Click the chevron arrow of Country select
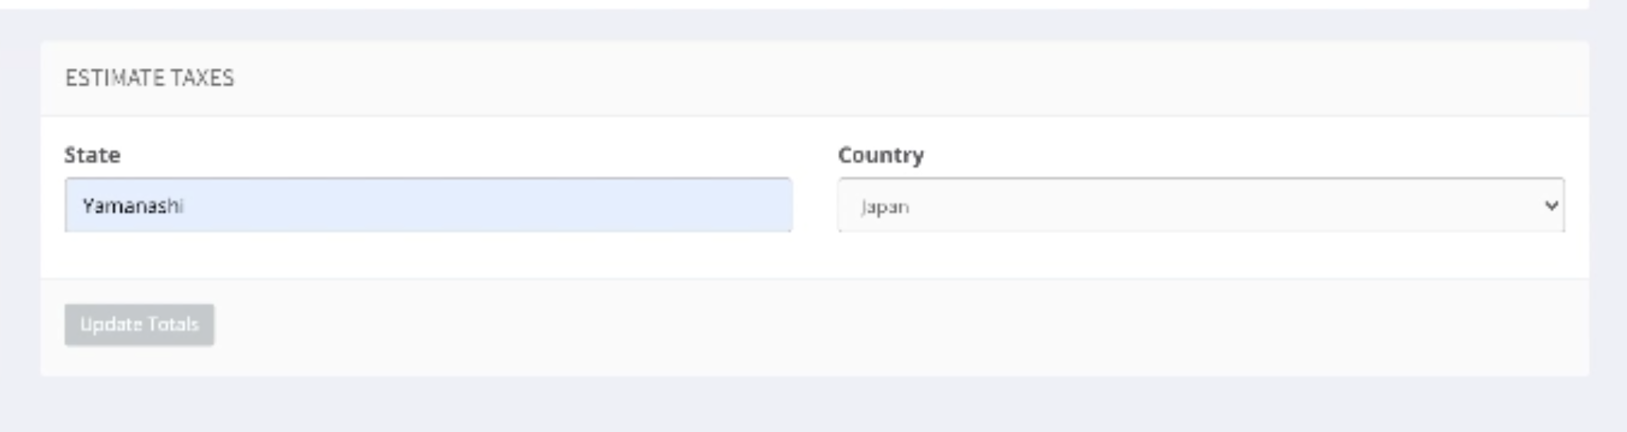 [x=1551, y=205]
